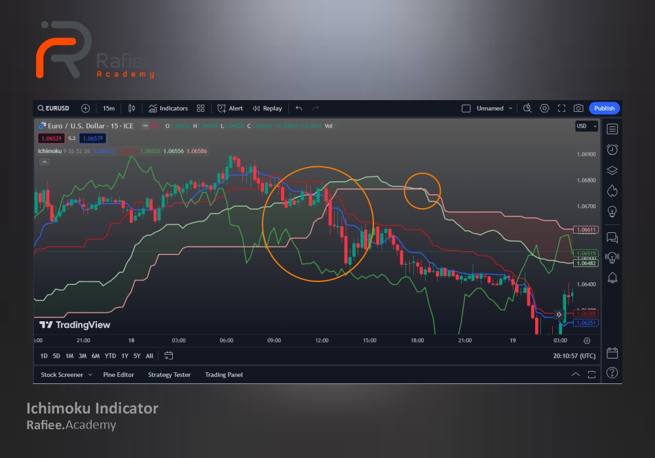
Task: Take a chart snapshot with the camera icon
Action: [x=578, y=109]
